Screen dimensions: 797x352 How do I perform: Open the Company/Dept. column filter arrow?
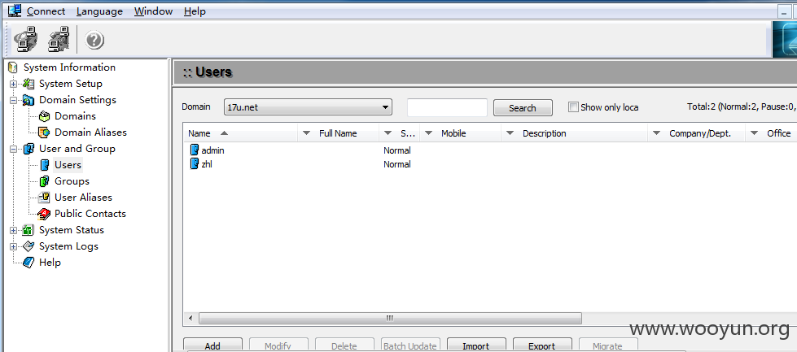tap(656, 133)
